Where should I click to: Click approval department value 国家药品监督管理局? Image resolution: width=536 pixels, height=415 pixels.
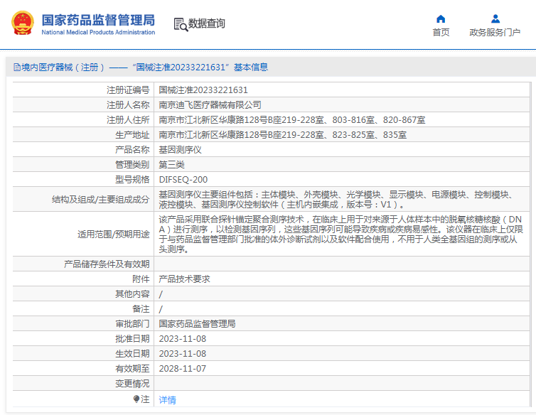point(197,324)
